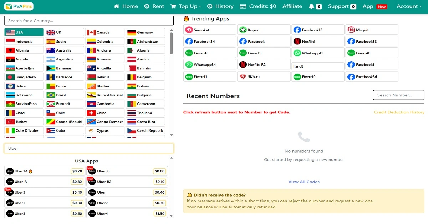Open the History page
The width and height of the screenshot is (428, 224).
coord(220,6)
